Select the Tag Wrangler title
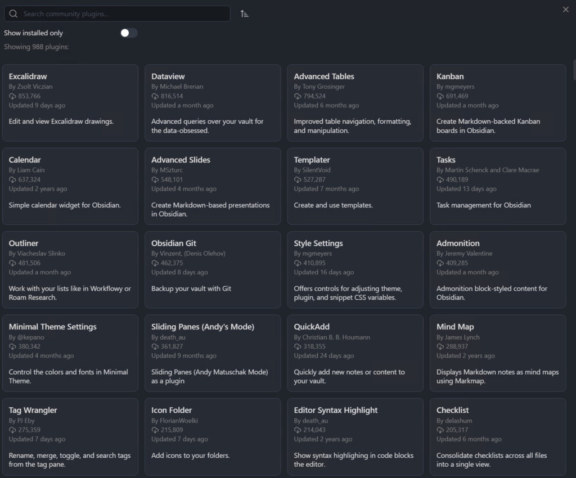Screen dimensions: 576x478 click(33, 410)
